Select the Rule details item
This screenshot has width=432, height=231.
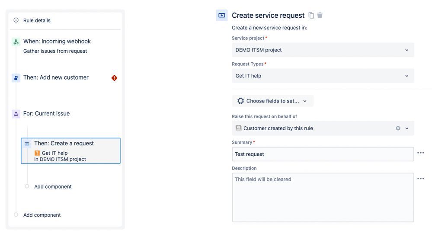(37, 20)
